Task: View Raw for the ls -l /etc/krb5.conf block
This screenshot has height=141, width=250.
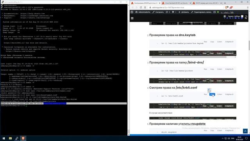Action: click(205, 94)
